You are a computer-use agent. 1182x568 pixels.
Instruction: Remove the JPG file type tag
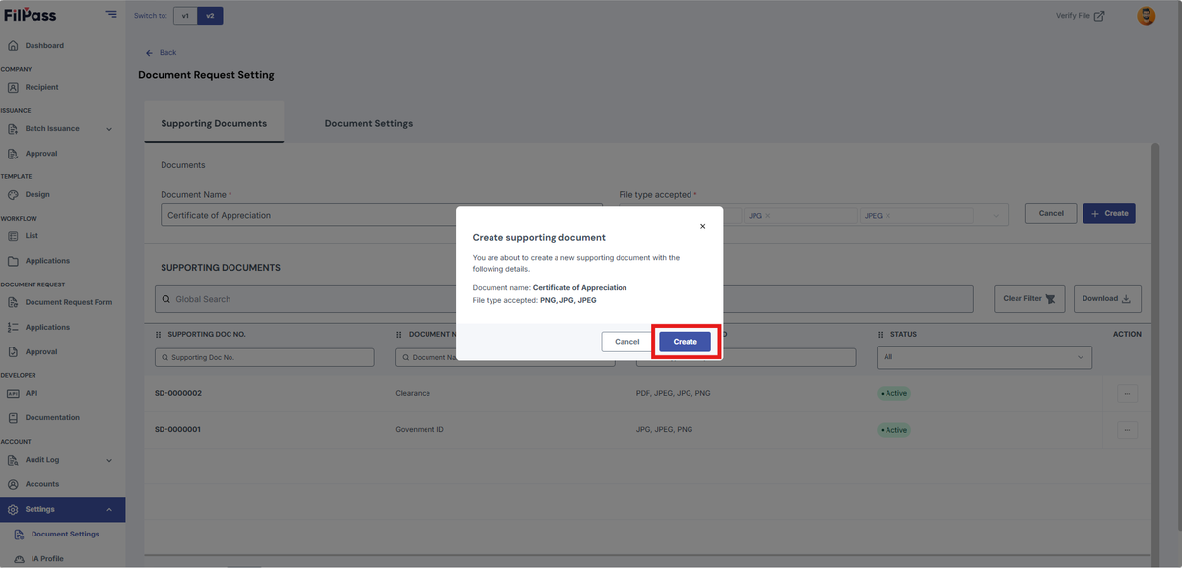pos(768,215)
